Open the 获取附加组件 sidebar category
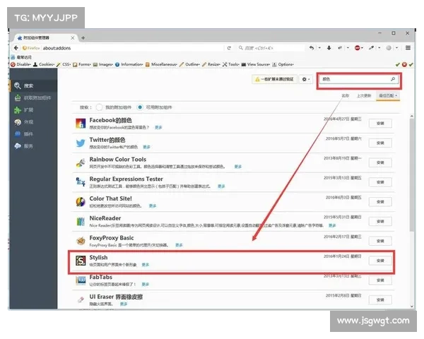This screenshot has height=339, width=424. [x=33, y=98]
